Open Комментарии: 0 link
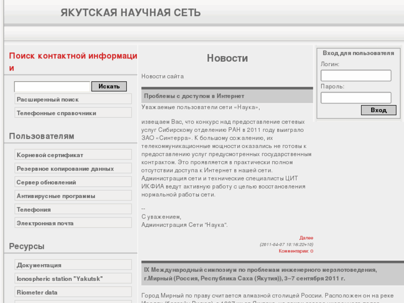 click(x=296, y=251)
